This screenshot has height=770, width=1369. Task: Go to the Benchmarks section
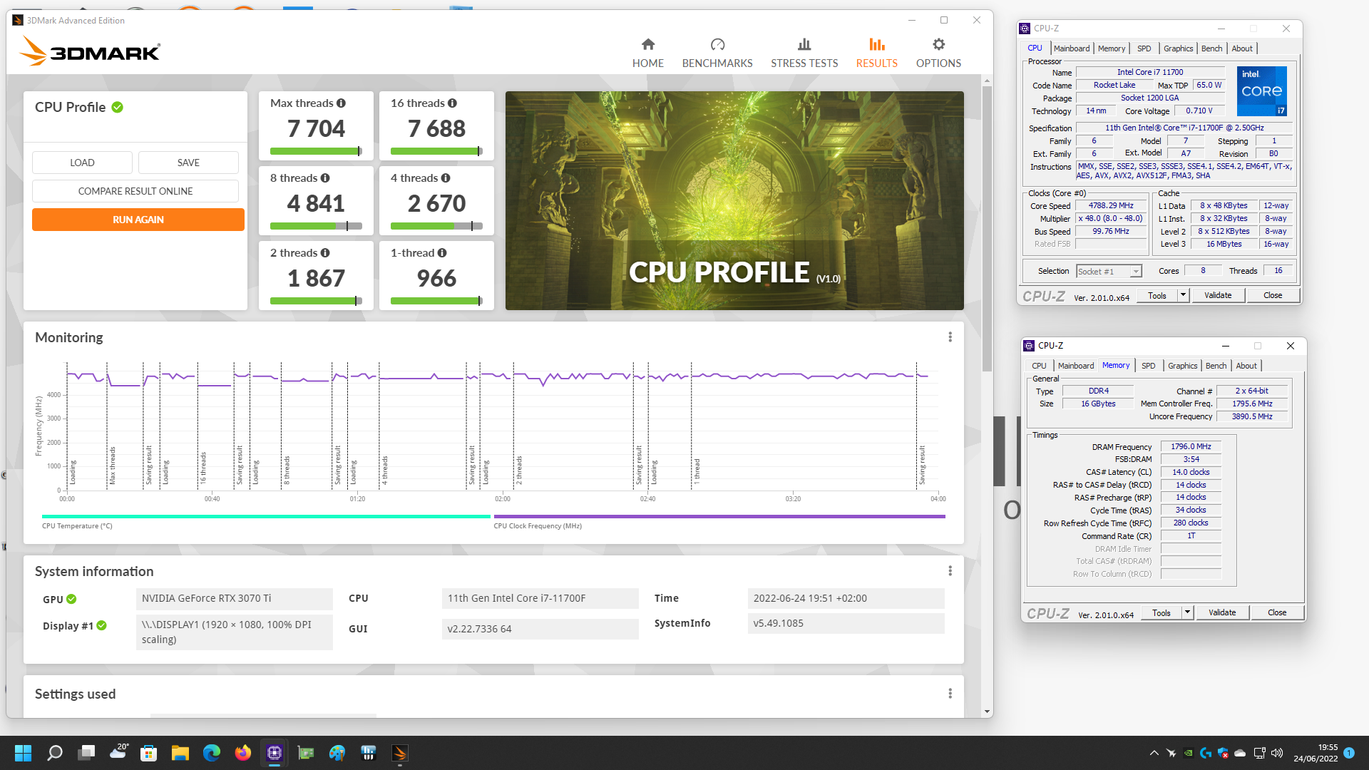click(717, 53)
